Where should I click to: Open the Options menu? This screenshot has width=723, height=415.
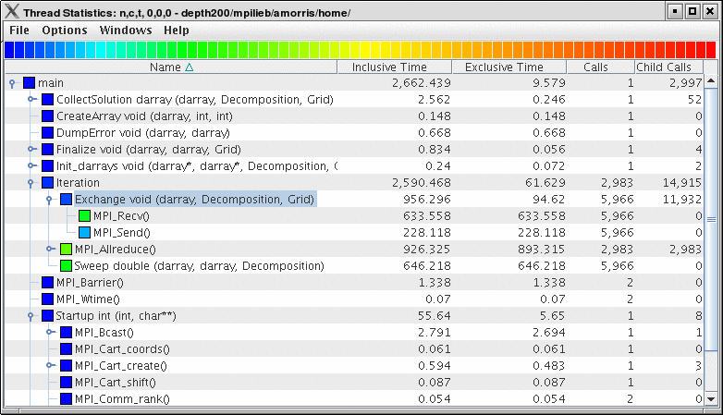click(x=65, y=31)
